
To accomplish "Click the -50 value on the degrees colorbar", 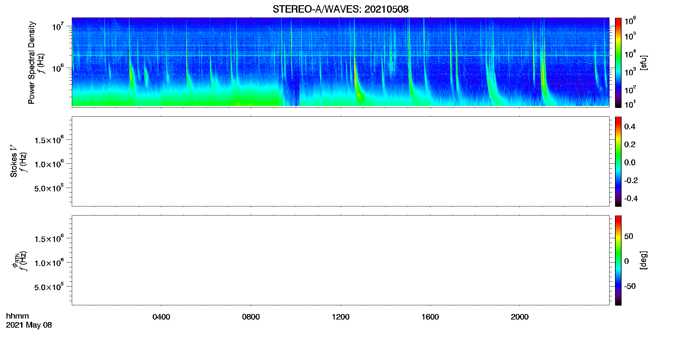I will (630, 286).
